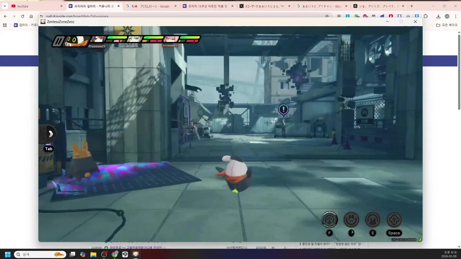Open Task View on the taskbar

coord(72,254)
